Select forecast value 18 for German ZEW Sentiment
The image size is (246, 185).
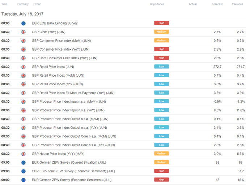(x=217, y=180)
